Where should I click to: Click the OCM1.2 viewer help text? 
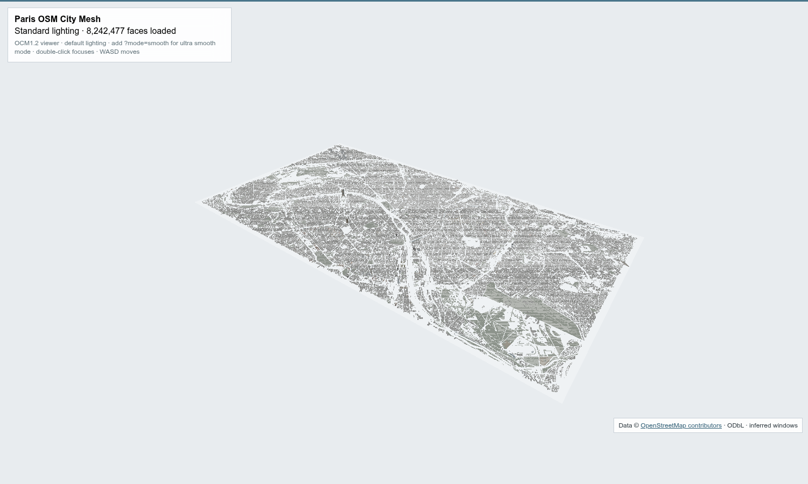click(115, 47)
